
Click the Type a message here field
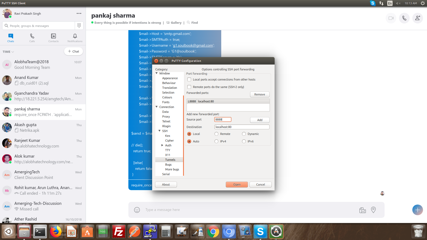pos(250,210)
